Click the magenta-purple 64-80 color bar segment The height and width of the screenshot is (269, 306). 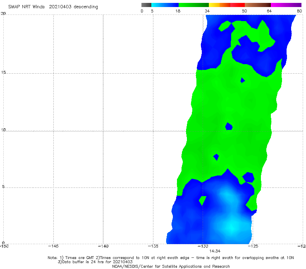tap(286, 5)
